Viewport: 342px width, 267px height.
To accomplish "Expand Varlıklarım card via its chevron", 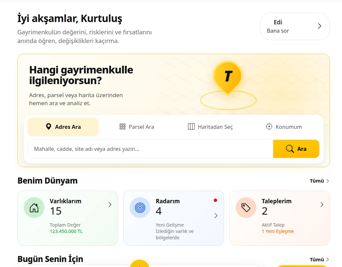I will coord(110,205).
